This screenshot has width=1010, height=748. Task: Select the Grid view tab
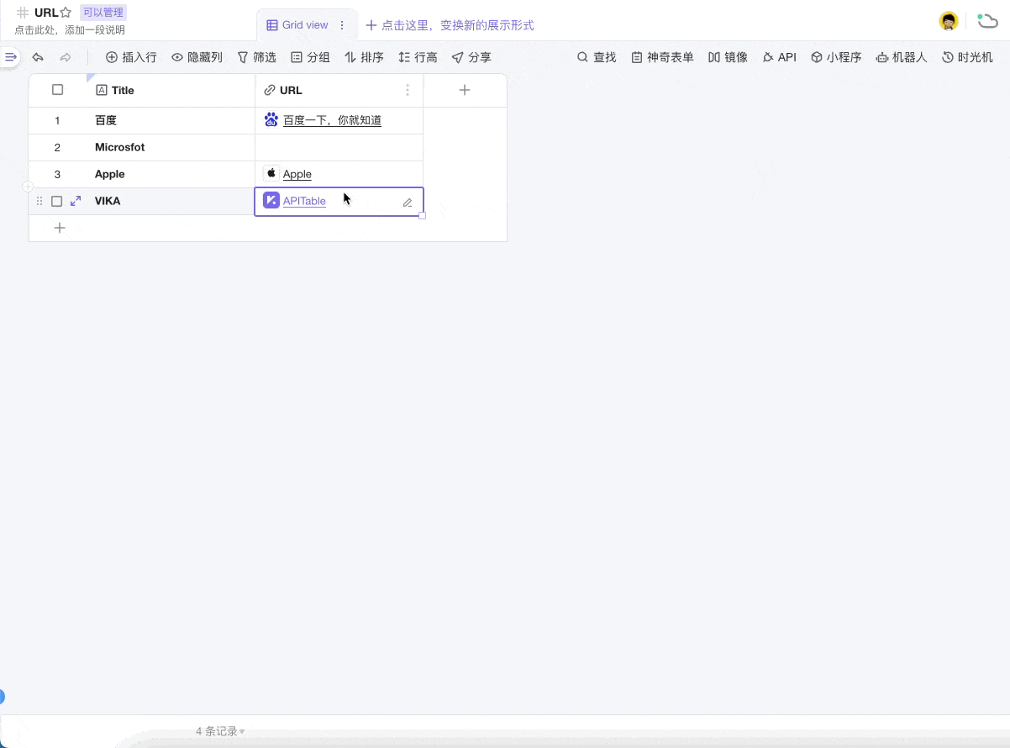pos(297,25)
